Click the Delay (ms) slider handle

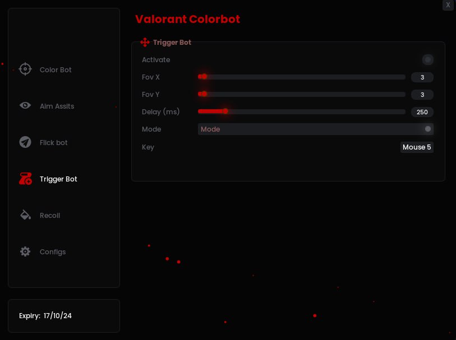coord(225,111)
